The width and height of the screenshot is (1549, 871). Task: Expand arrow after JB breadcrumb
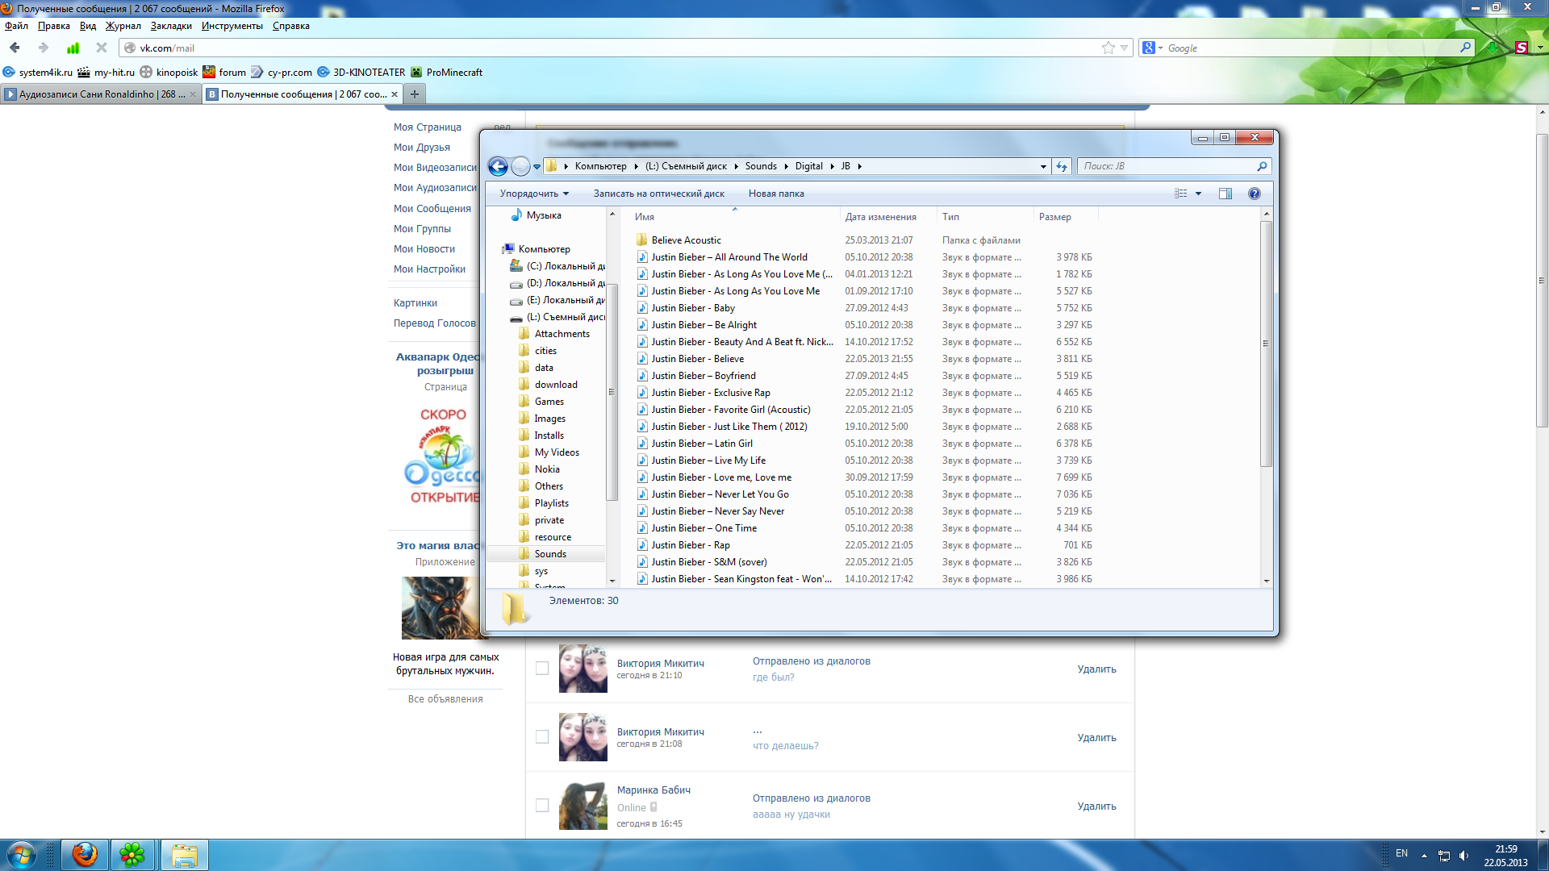[860, 167]
